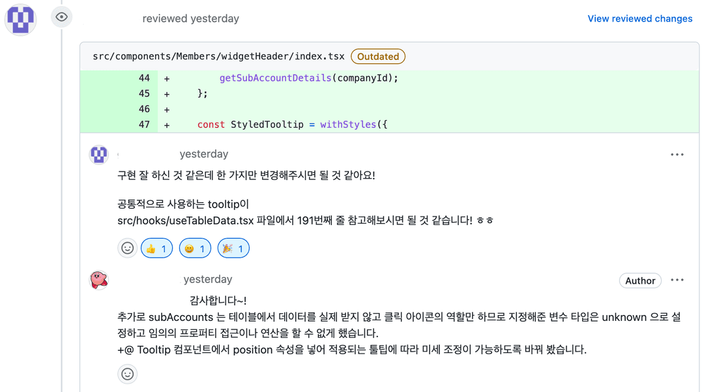Click the plus marker on line 45
Viewport: 704px width, 392px height.
coord(167,94)
